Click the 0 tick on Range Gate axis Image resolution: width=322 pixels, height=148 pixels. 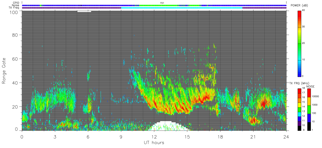16,129
